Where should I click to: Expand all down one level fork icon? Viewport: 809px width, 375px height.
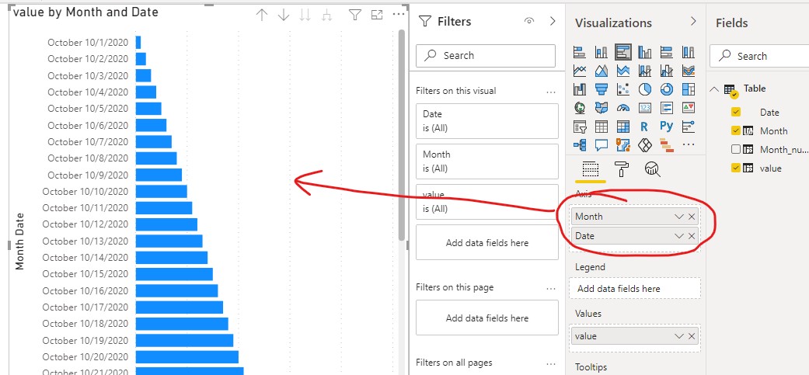point(326,16)
